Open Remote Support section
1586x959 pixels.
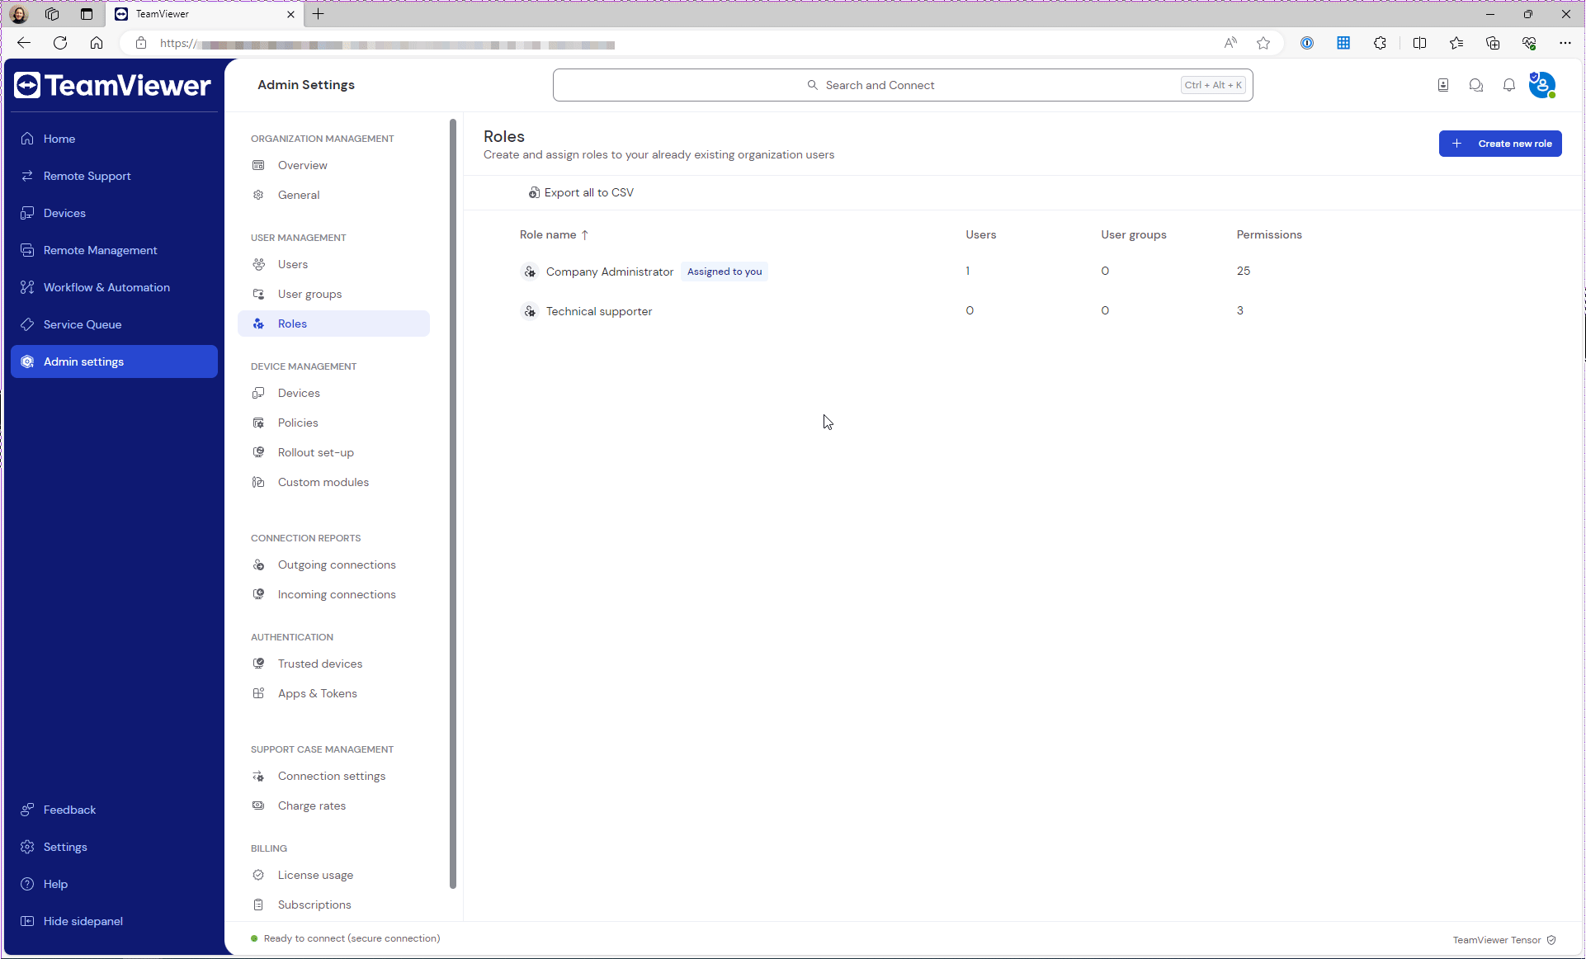tap(87, 176)
